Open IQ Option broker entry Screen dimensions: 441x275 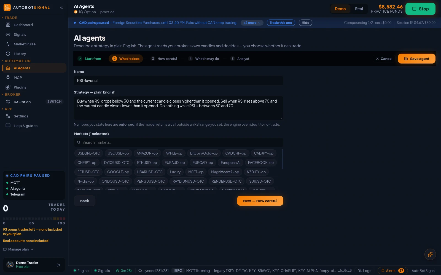point(22,102)
